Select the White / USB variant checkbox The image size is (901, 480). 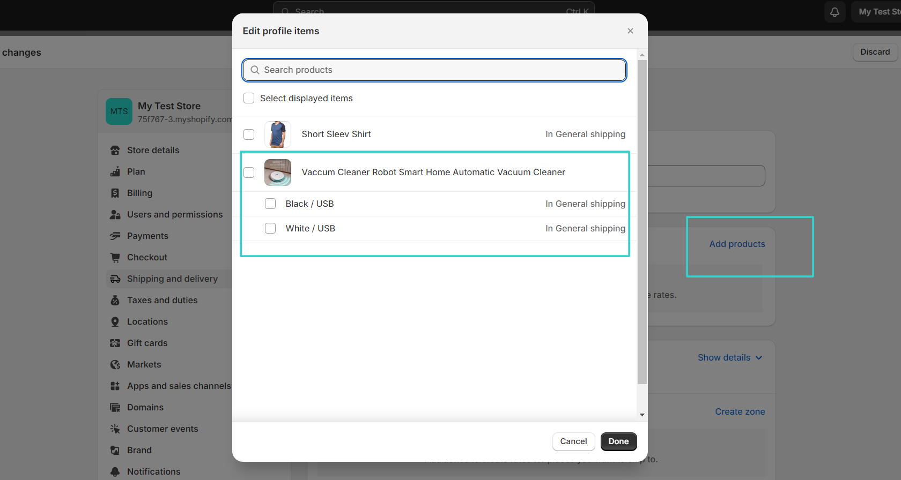pyautogui.click(x=270, y=228)
